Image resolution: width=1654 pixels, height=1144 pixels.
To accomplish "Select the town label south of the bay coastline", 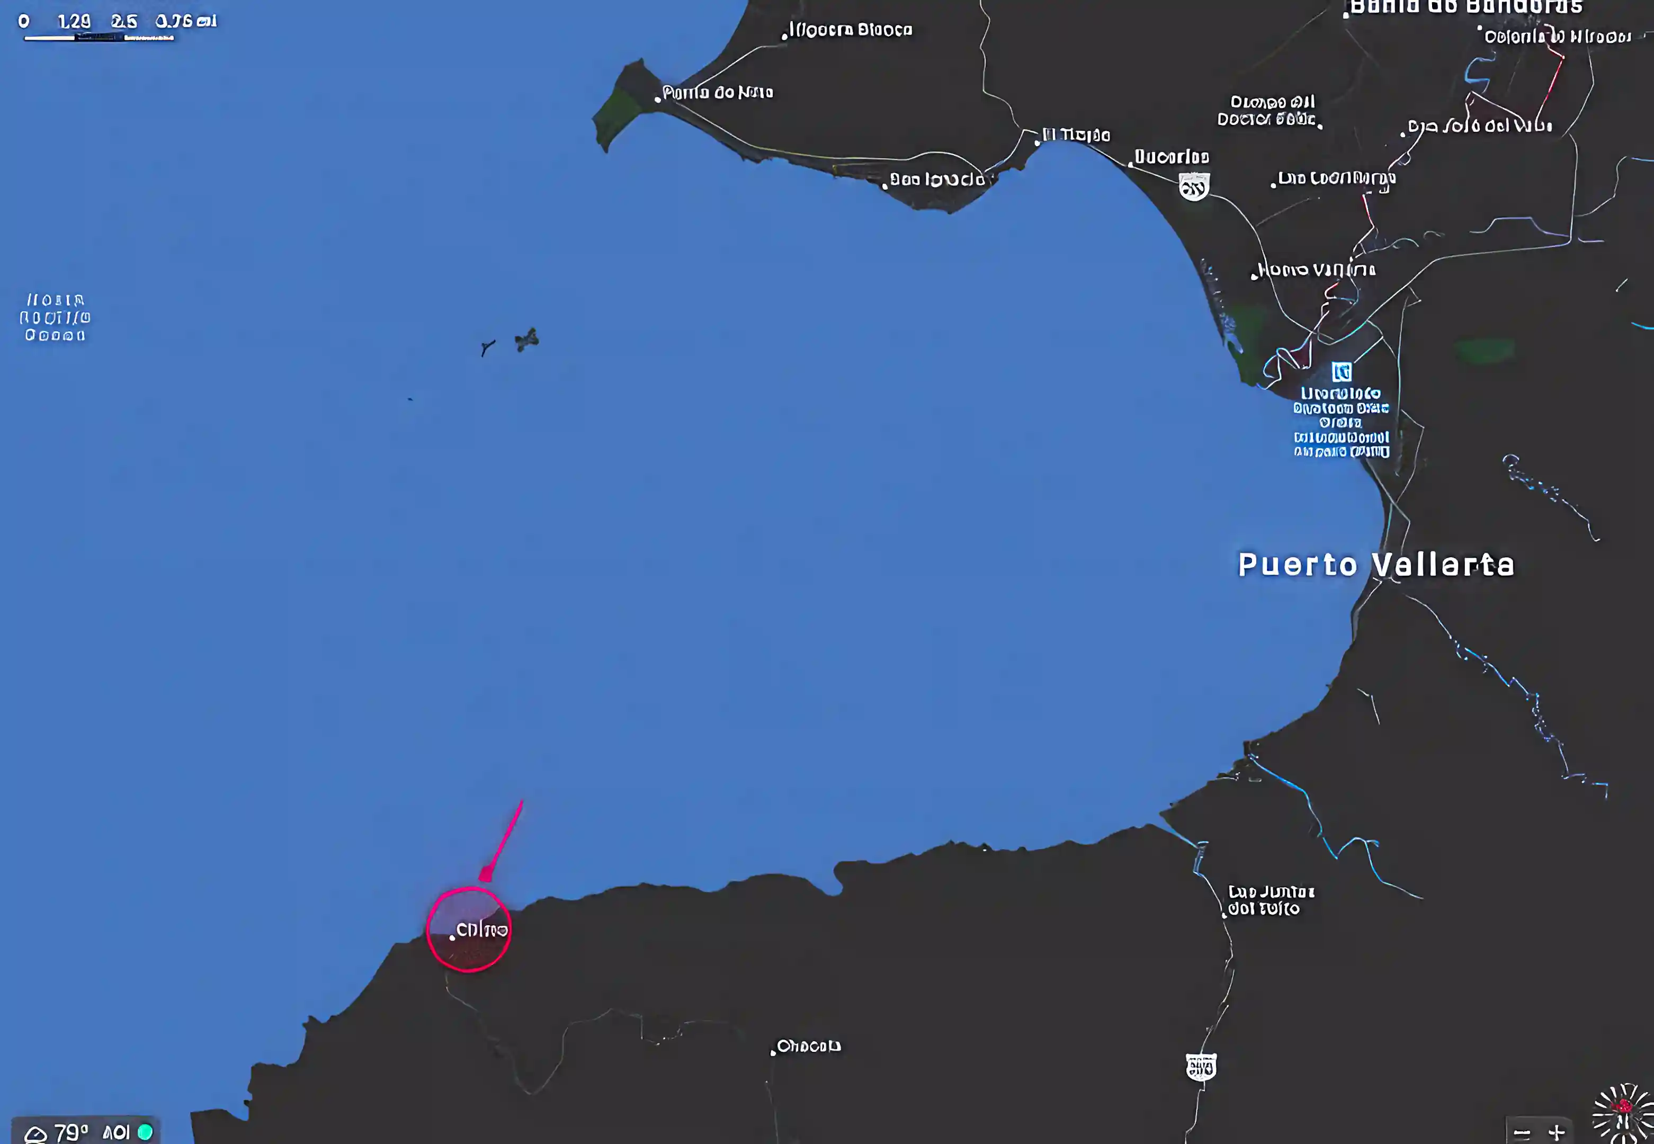I will pyautogui.click(x=808, y=1047).
